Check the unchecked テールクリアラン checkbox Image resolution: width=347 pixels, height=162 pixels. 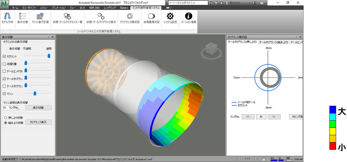(4, 86)
